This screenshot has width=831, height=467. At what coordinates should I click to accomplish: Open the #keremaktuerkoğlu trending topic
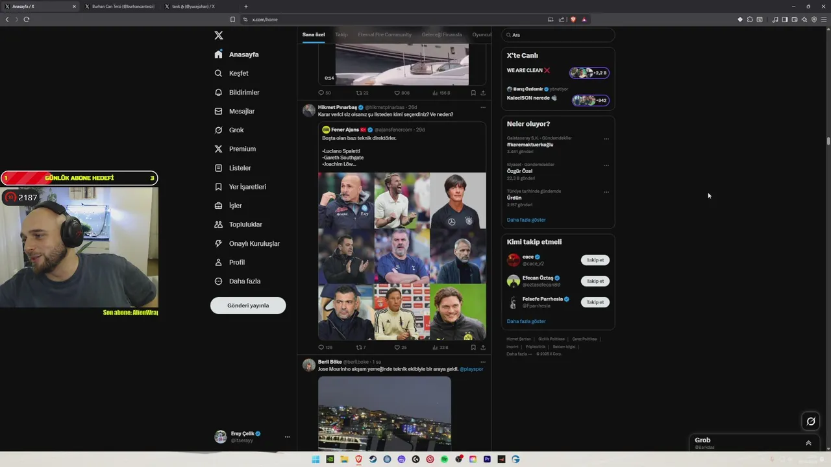coord(530,145)
